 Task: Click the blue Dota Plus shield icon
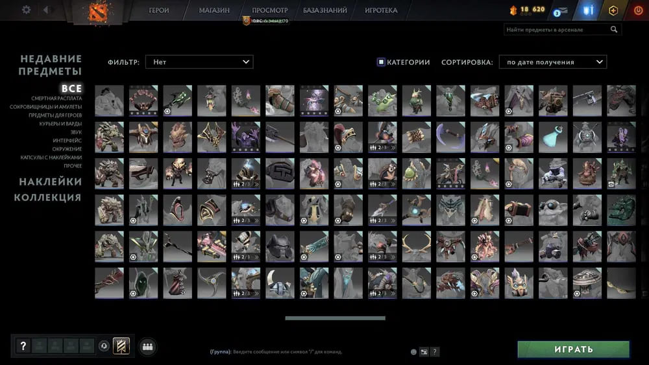tap(589, 10)
